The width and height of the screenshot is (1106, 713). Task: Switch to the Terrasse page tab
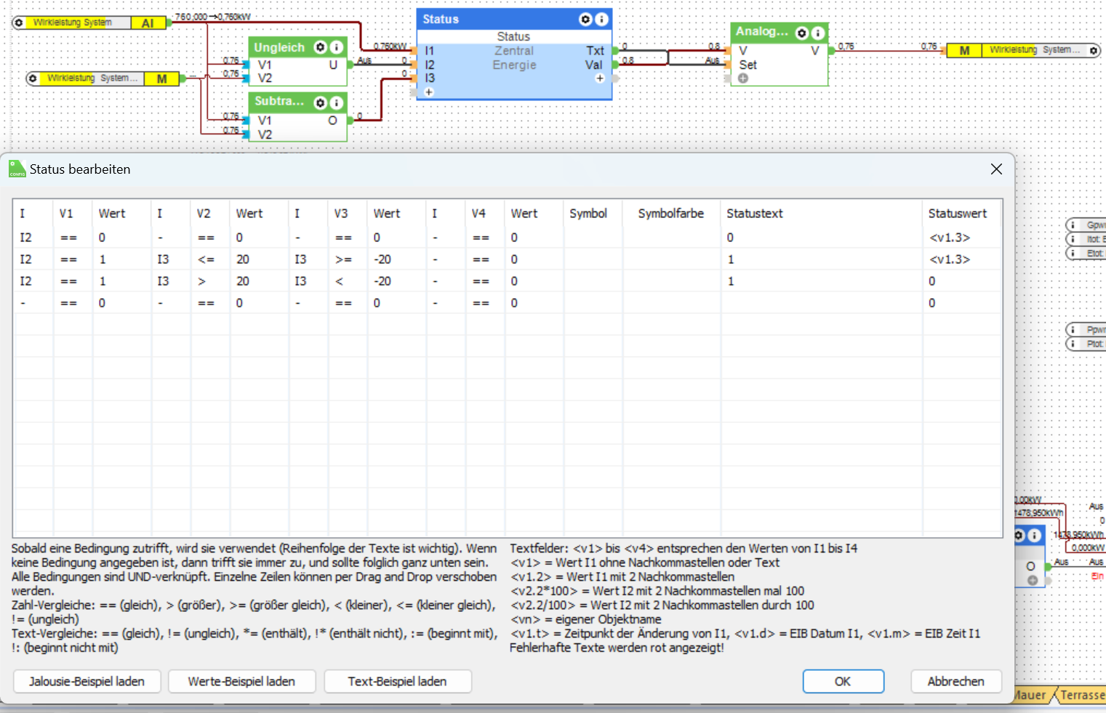tap(1082, 696)
